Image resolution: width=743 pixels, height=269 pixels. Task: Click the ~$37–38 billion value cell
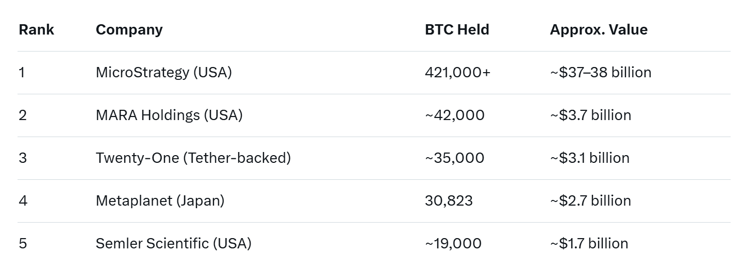(600, 73)
